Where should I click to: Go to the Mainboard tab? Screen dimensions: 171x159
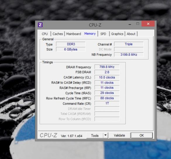[74, 34]
